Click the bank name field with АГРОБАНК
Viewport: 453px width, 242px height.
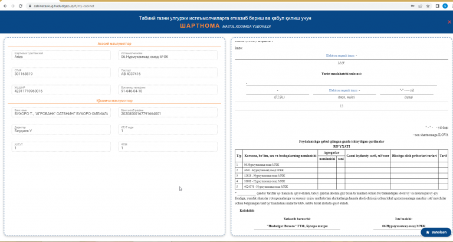(61, 112)
